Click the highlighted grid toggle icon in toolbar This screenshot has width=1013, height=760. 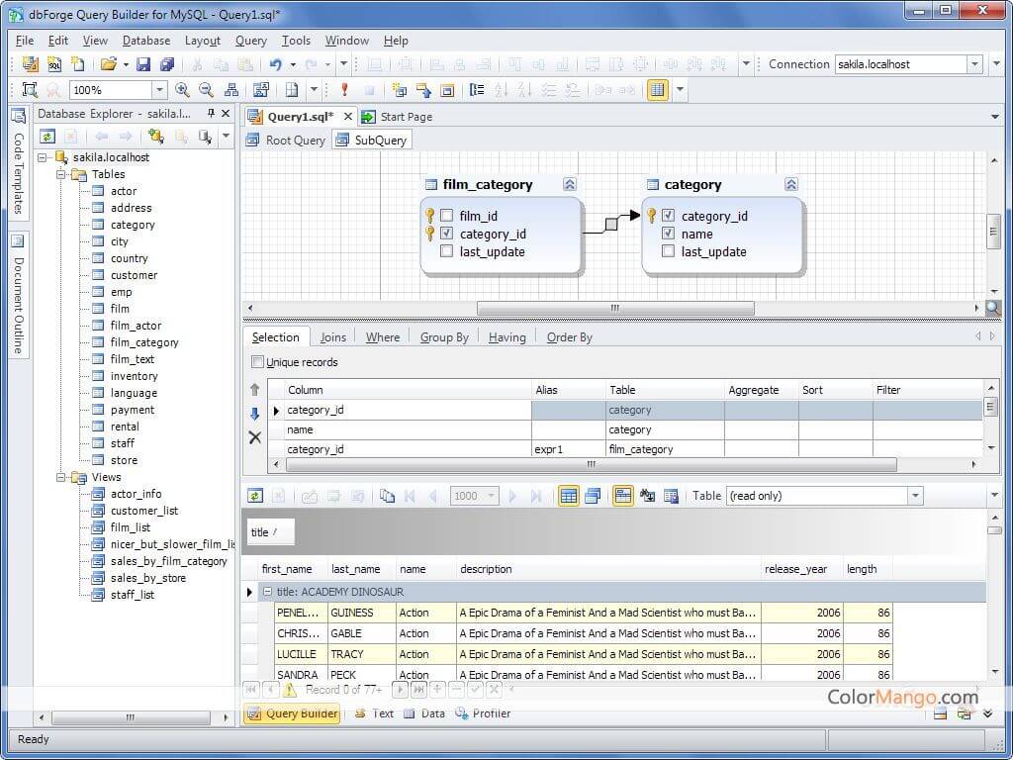(x=658, y=90)
